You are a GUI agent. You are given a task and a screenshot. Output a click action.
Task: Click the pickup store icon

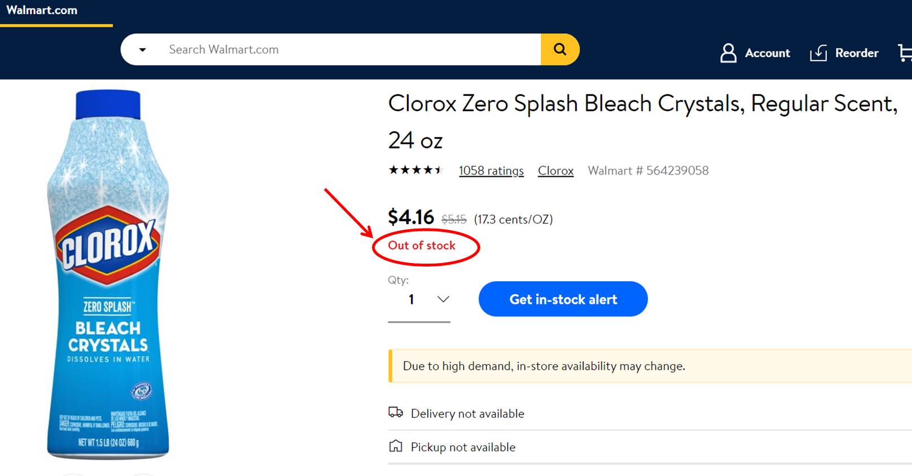[396, 447]
